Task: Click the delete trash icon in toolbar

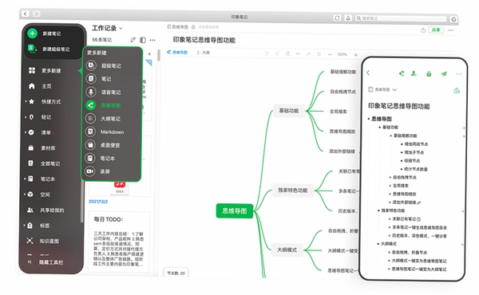Action: pyautogui.click(x=319, y=54)
